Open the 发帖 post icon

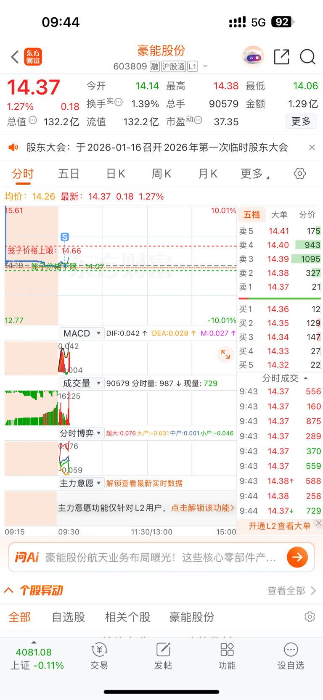pos(163,656)
